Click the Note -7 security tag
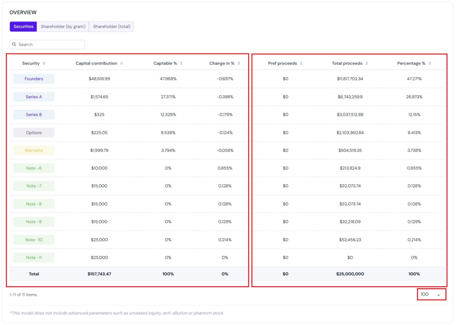The width and height of the screenshot is (456, 325). (34, 186)
